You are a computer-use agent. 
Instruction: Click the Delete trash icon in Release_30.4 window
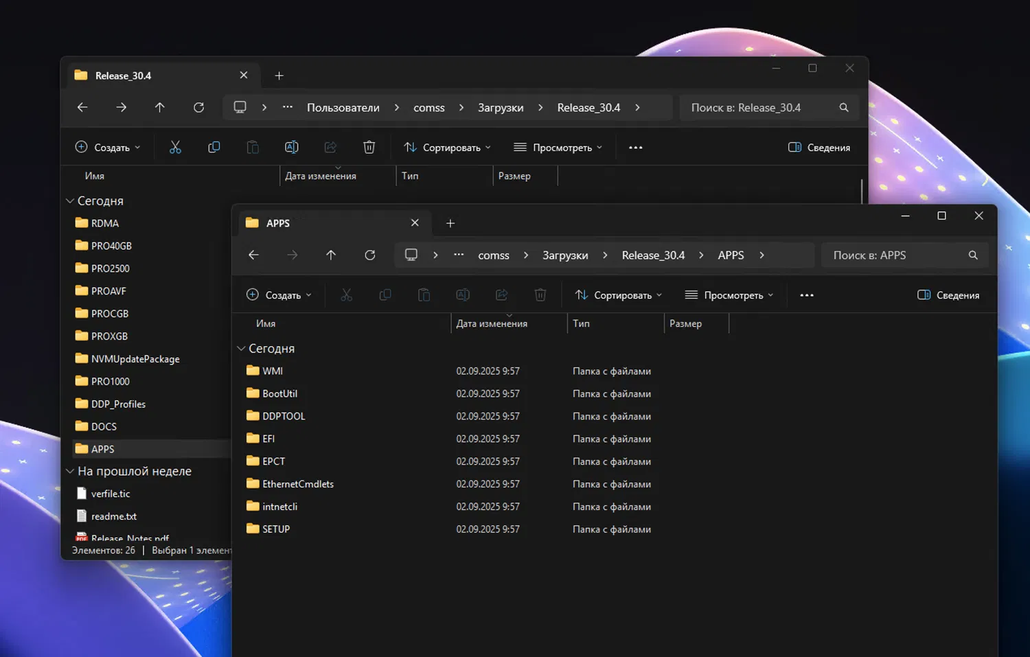click(x=369, y=147)
